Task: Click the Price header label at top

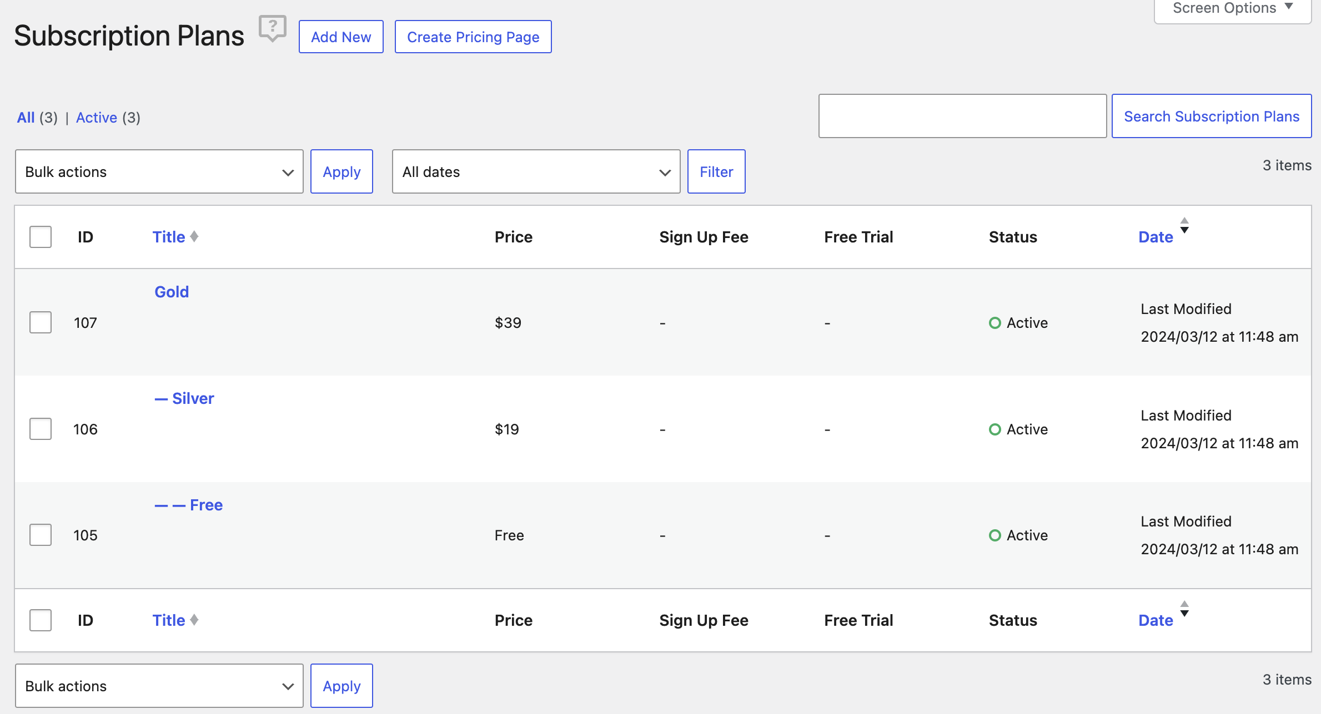Action: [x=514, y=237]
